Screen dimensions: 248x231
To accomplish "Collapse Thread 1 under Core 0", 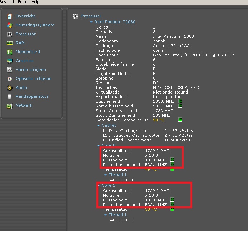I will click(105, 175).
